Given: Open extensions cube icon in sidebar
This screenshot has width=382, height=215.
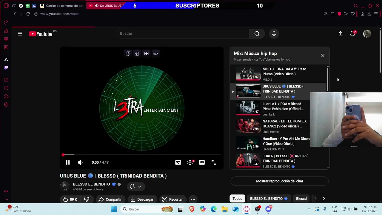Looking at the screenshot, I should [x=6, y=96].
